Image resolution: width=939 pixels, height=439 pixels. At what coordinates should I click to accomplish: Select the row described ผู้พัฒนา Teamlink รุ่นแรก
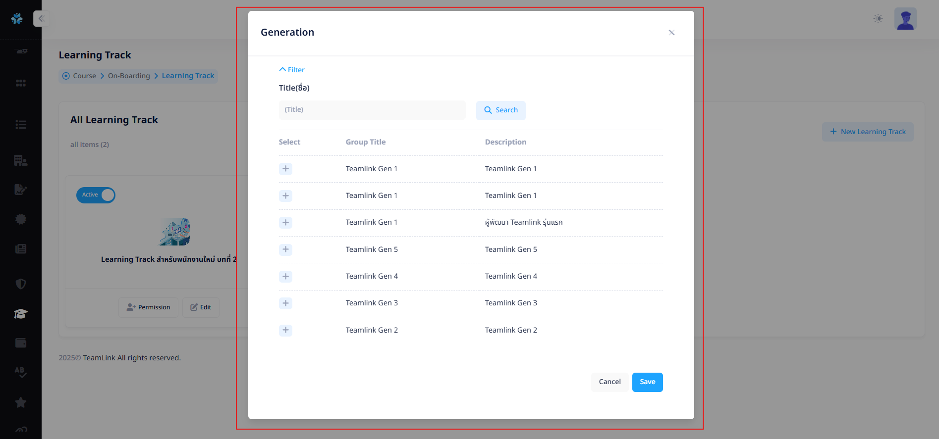click(x=285, y=223)
